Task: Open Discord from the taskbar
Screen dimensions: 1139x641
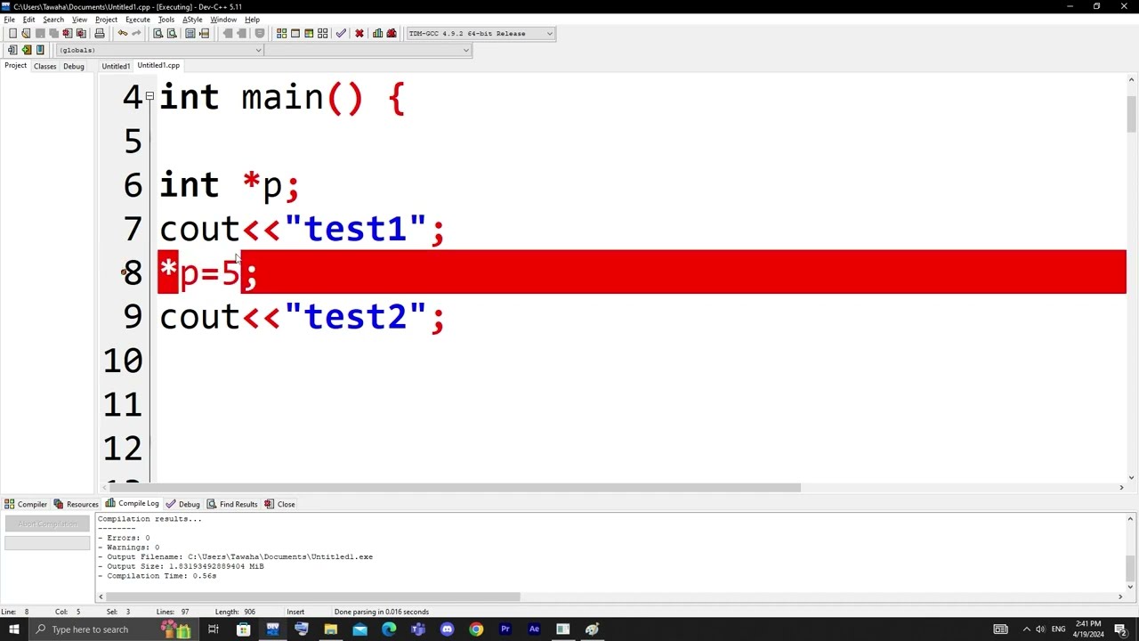Action: (447, 629)
